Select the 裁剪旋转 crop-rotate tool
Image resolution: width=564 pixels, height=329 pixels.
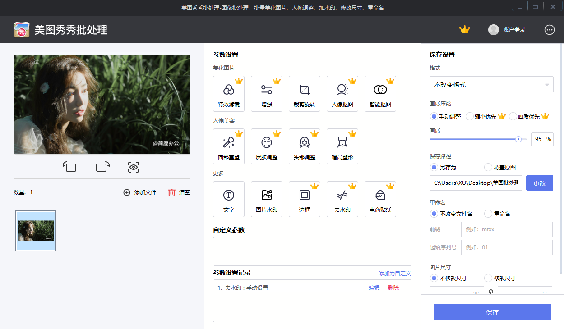point(305,93)
